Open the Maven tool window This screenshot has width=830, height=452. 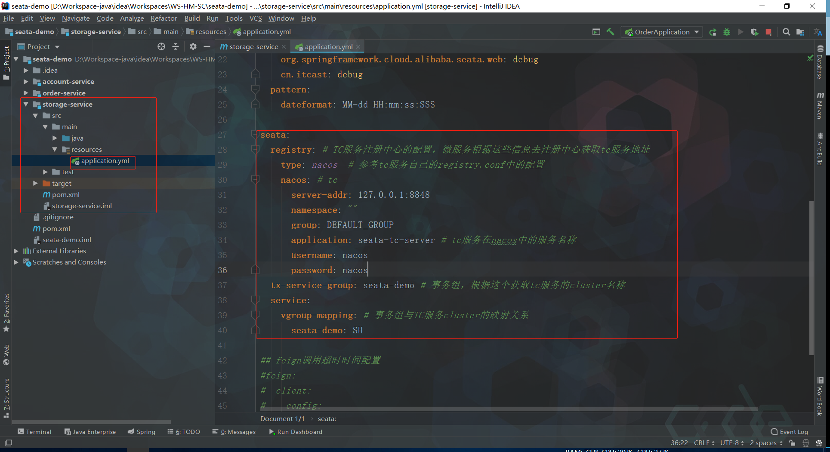pos(820,105)
